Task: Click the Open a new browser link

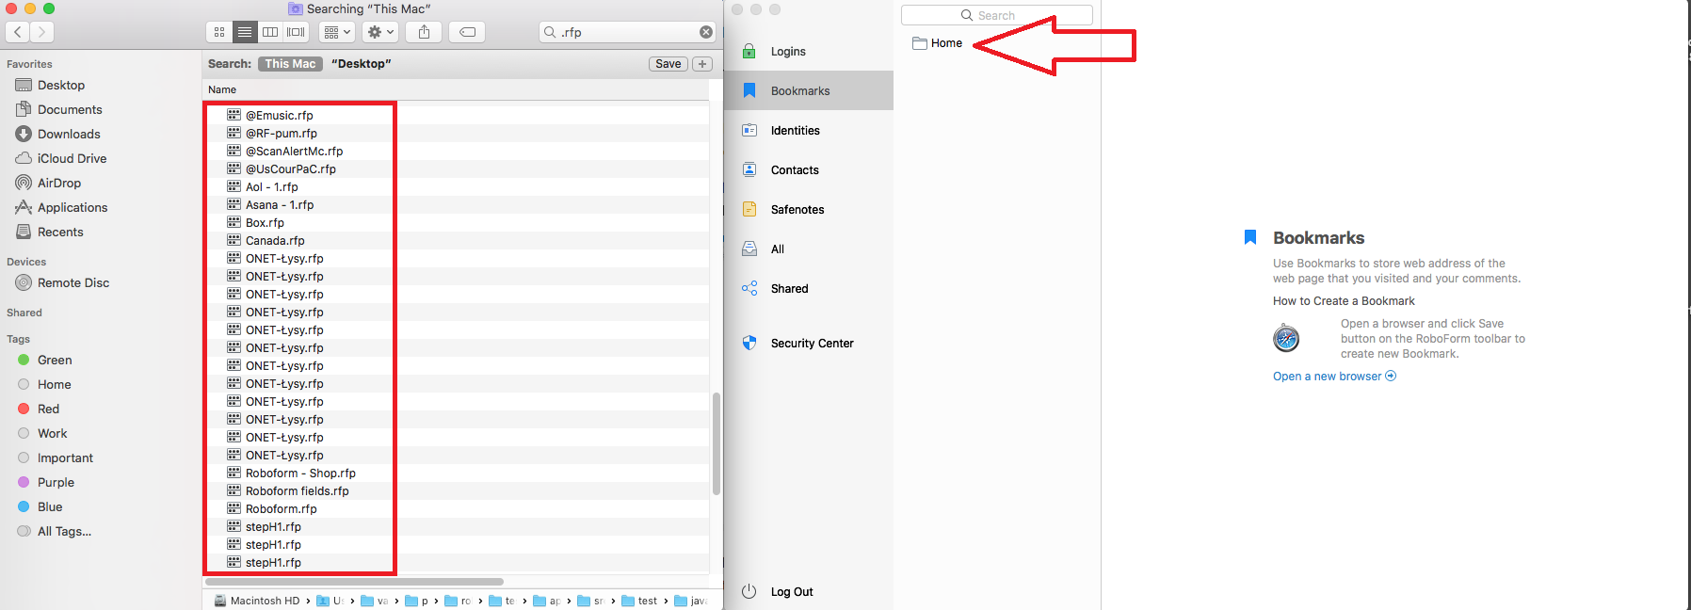Action: click(1334, 377)
